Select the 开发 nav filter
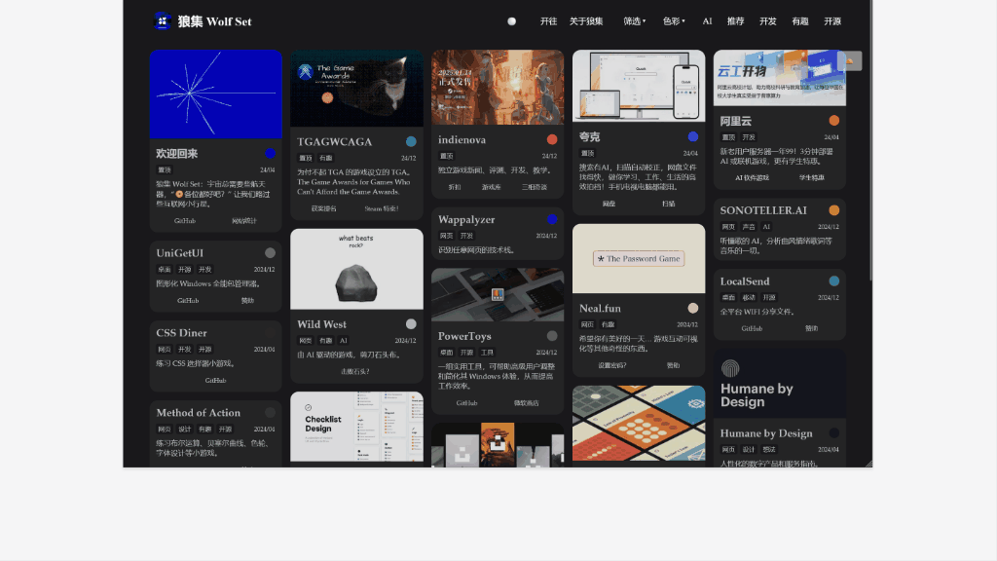 [767, 21]
